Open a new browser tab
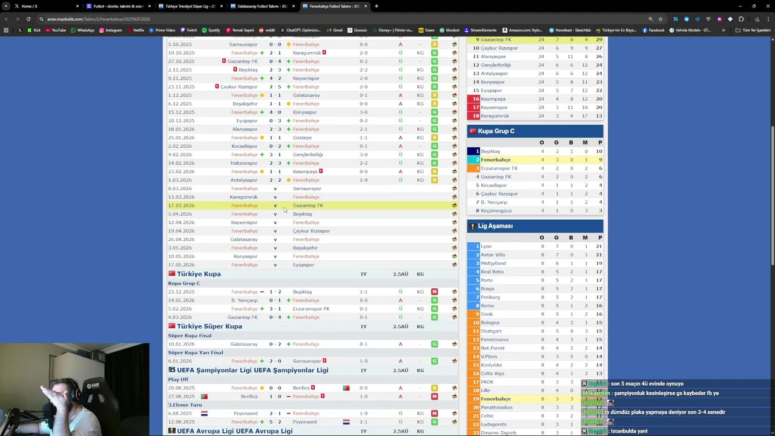Screen dimensions: 775x436 tap(376, 6)
